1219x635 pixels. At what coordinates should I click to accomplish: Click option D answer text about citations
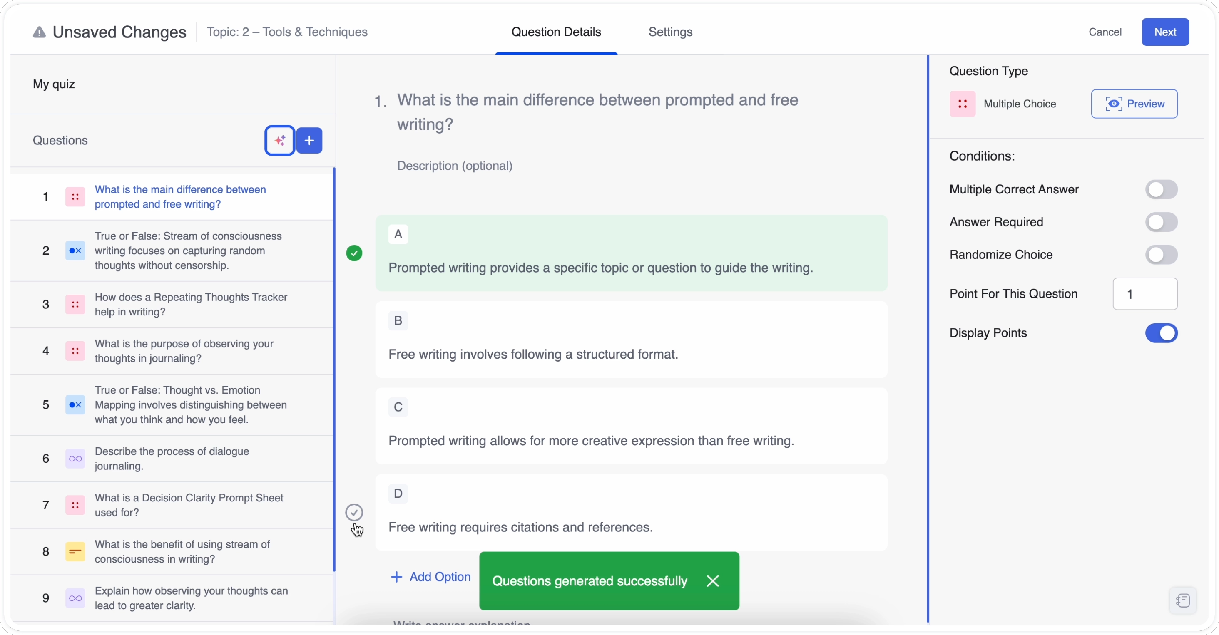(520, 528)
